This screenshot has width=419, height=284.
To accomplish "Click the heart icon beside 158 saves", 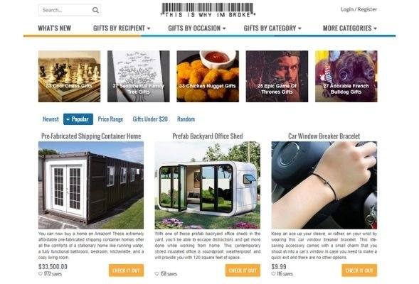I will [x=157, y=274].
